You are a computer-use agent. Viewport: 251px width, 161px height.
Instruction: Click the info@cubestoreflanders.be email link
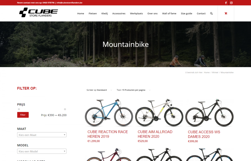coord(69,3)
